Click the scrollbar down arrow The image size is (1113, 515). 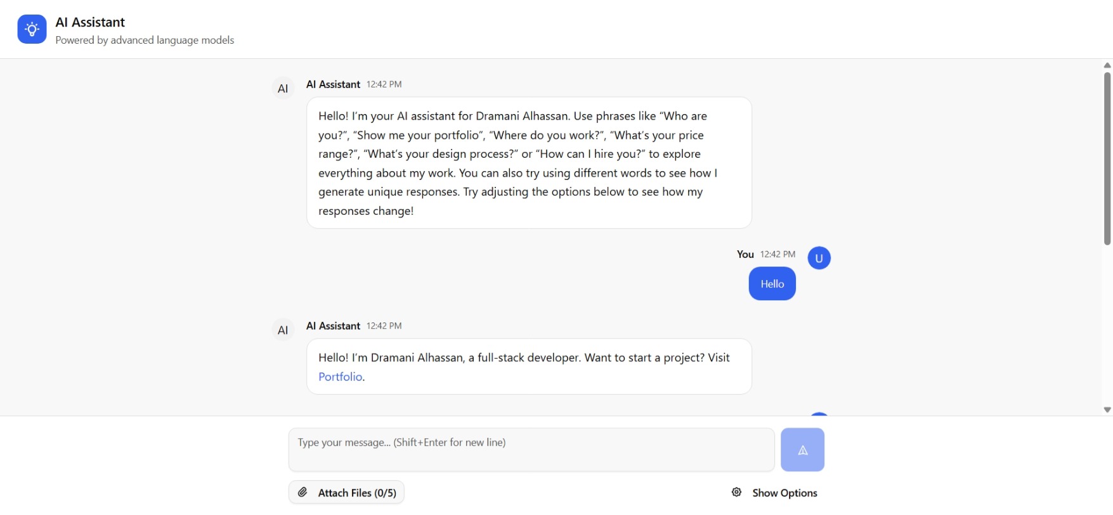[1107, 410]
